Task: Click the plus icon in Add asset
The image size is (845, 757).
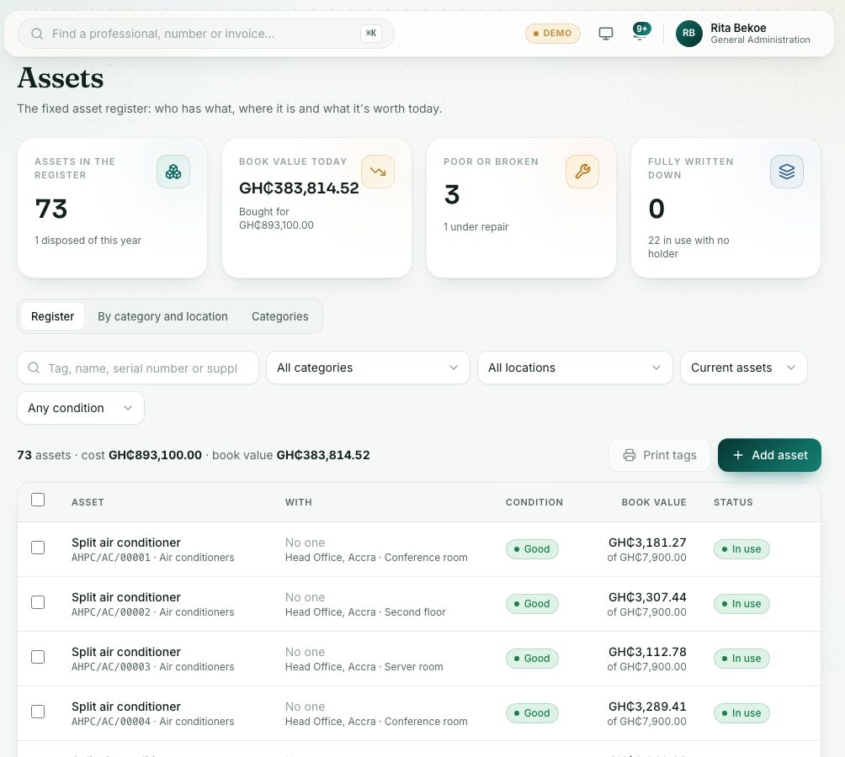Action: (x=738, y=455)
